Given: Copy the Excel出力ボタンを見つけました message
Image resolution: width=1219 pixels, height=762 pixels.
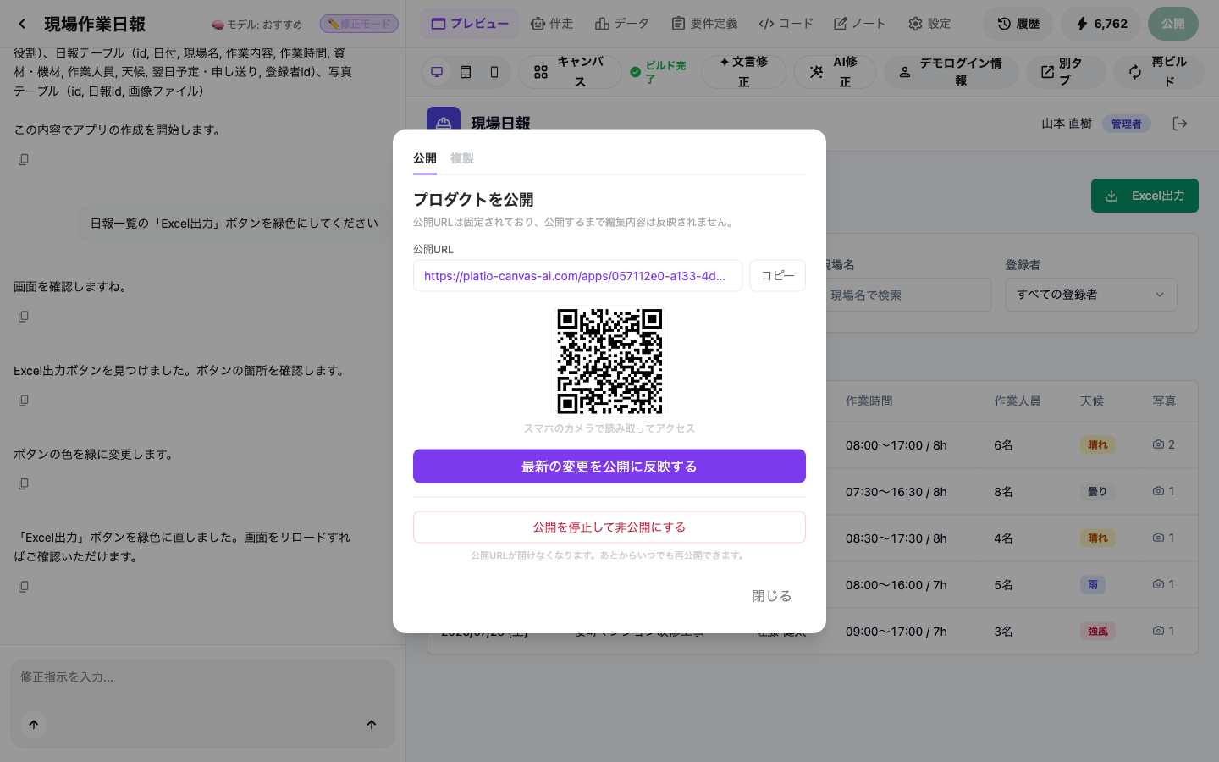Looking at the screenshot, I should coord(24,400).
